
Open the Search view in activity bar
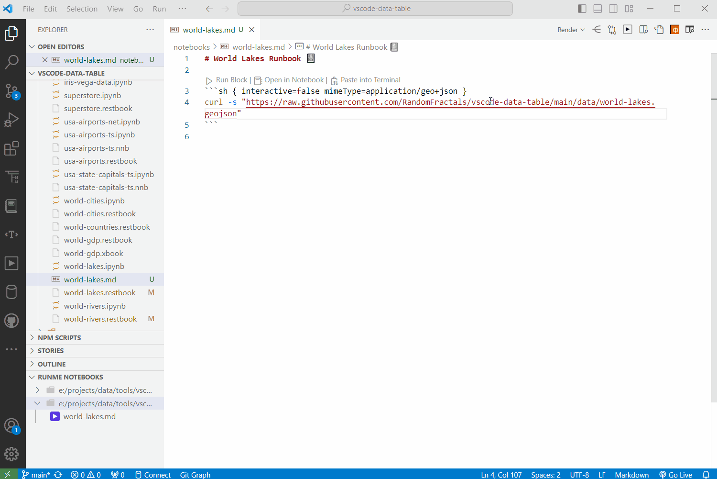coord(11,62)
